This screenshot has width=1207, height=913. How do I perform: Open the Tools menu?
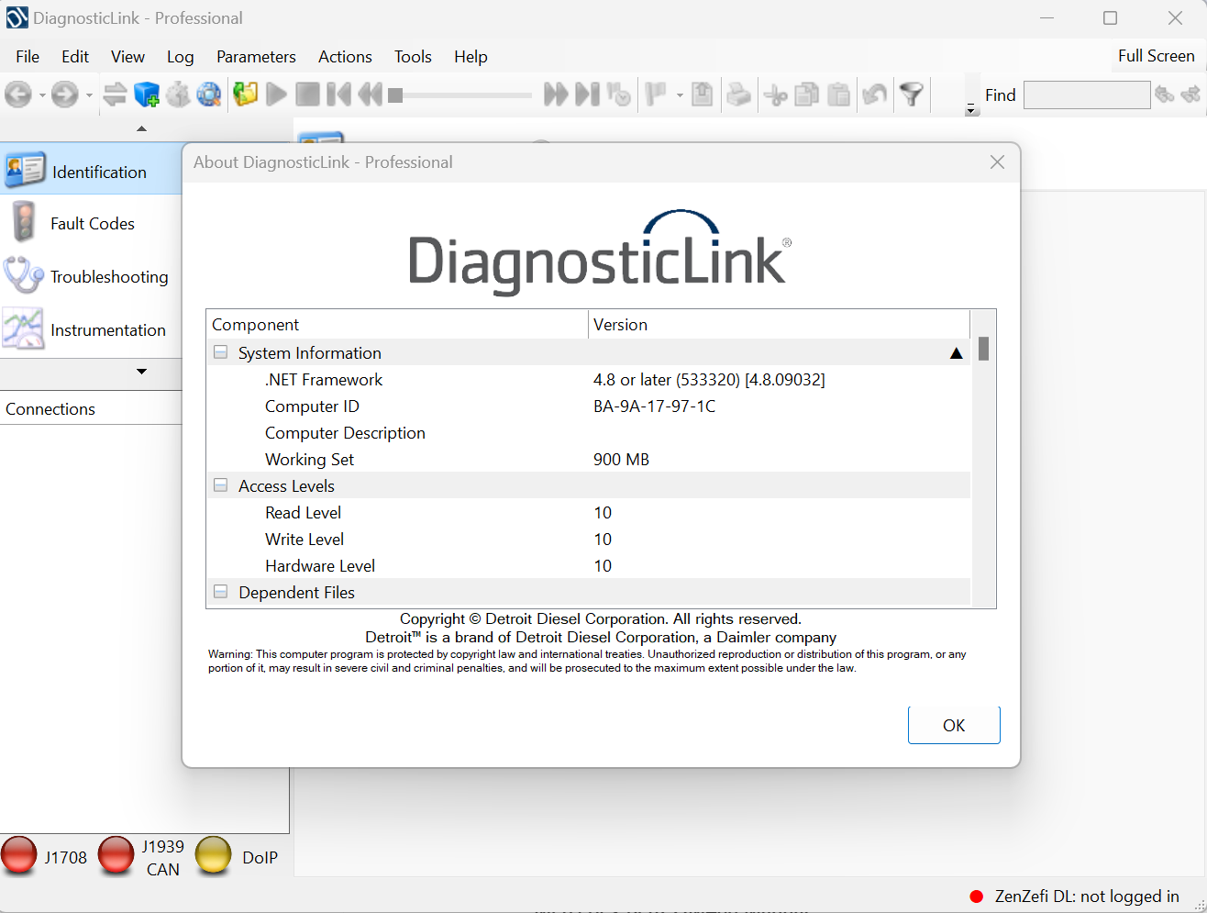(413, 57)
